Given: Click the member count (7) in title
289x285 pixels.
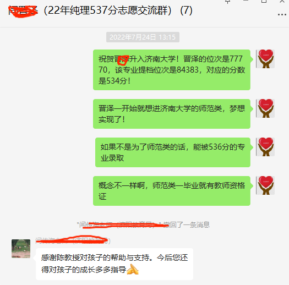Looking at the screenshot, I should pyautogui.click(x=187, y=10).
